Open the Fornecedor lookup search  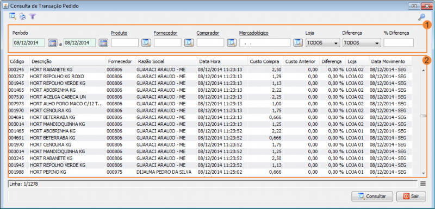189,43
